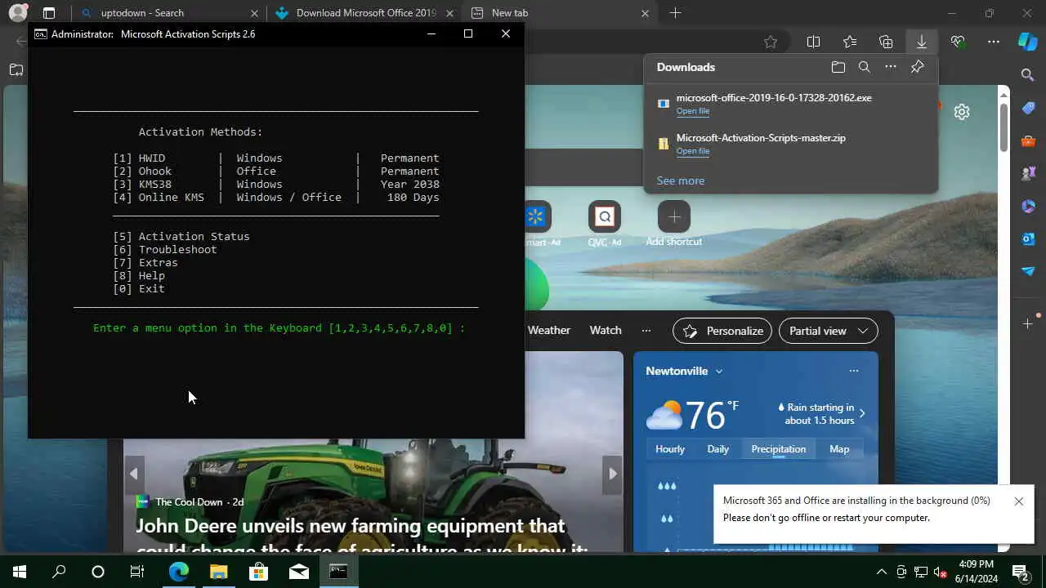
Task: Open Collections icon in Edge toolbar
Action: click(886, 42)
